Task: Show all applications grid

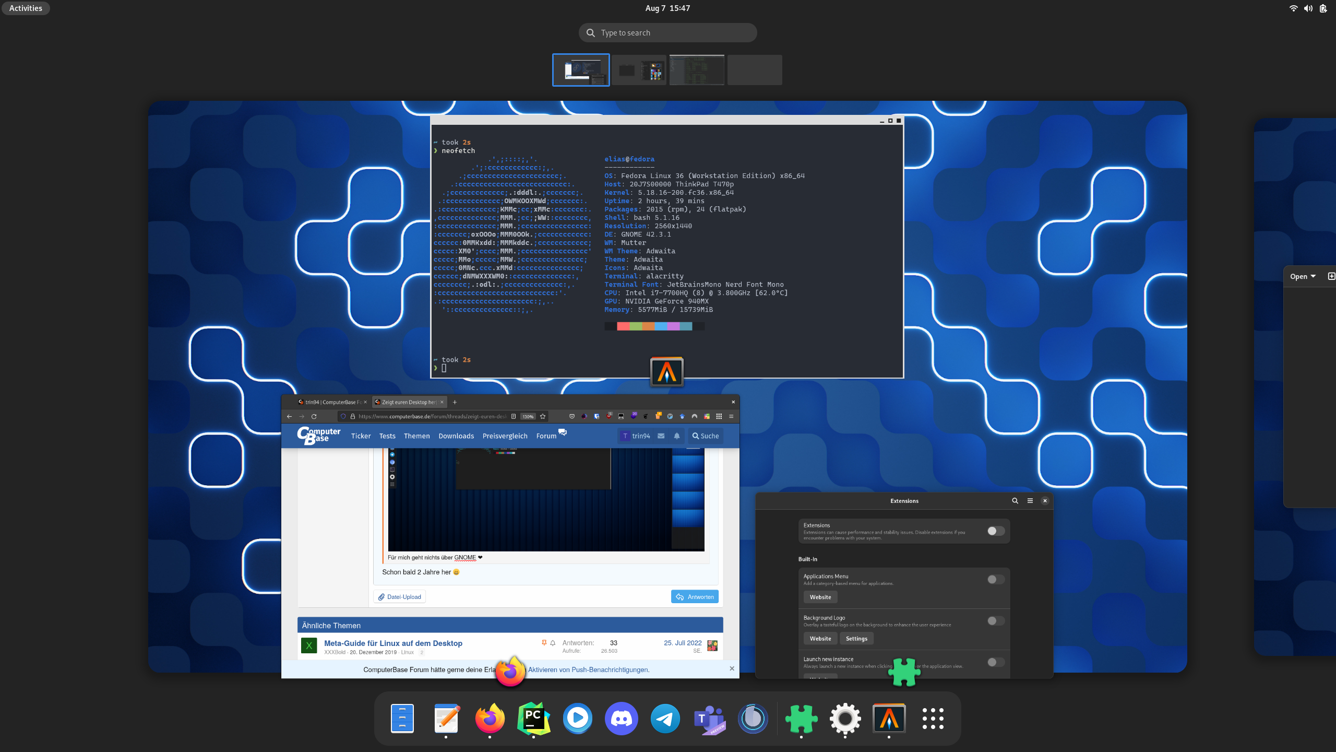Action: (x=933, y=719)
